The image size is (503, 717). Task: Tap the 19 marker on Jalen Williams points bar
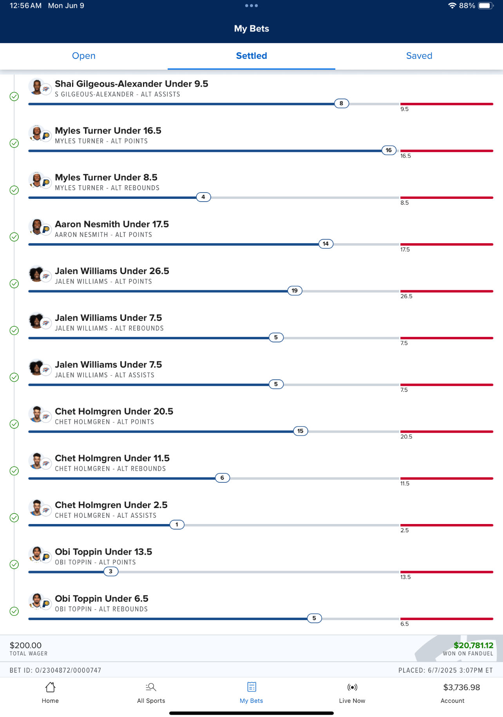click(x=295, y=291)
